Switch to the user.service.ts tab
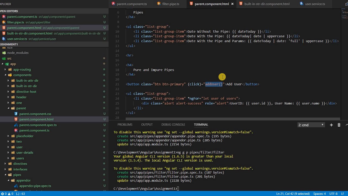The image size is (348, 196). tap(315, 4)
